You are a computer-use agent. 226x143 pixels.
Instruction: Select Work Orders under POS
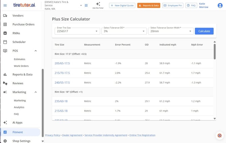(21, 66)
